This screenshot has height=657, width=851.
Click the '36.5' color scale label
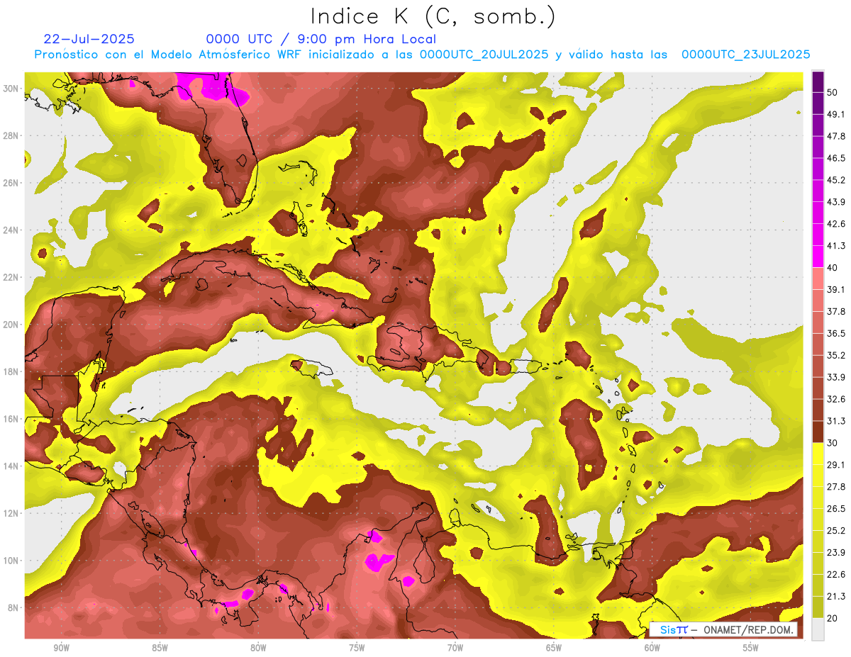click(x=835, y=333)
